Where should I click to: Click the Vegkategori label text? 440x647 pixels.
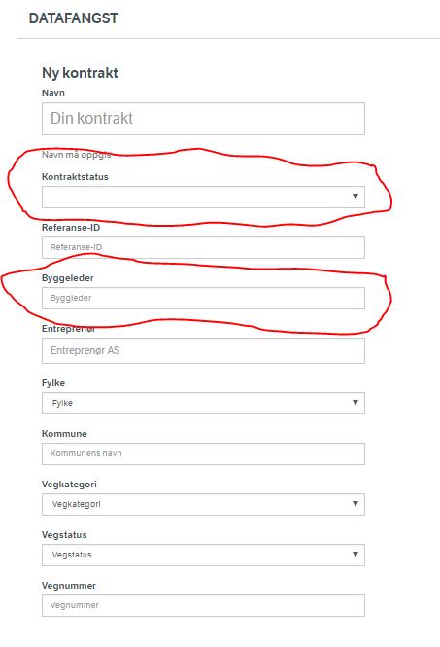69,485
